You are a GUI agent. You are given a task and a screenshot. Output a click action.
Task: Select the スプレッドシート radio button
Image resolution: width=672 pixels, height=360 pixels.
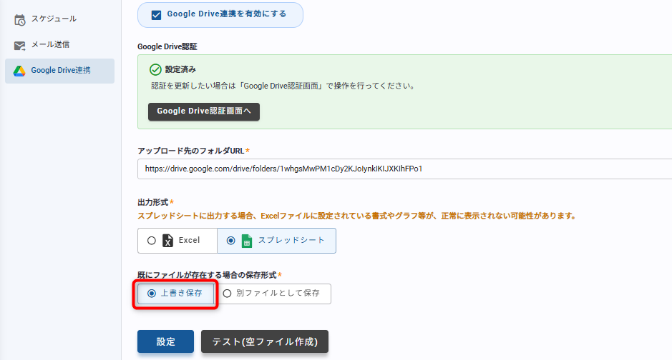coord(230,241)
